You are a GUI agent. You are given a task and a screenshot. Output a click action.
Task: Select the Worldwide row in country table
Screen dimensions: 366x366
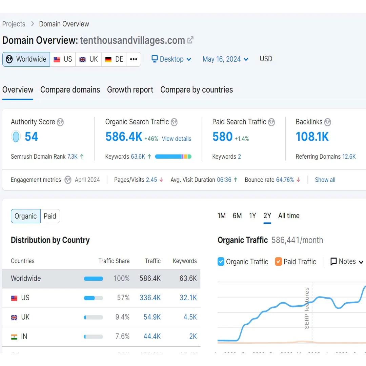pyautogui.click(x=101, y=279)
